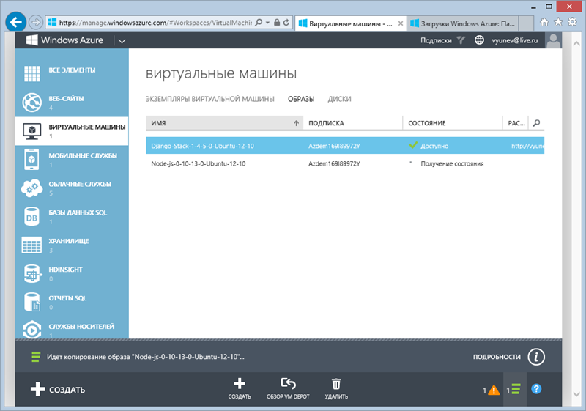
Task: Open the language globe icon
Action: [x=479, y=40]
